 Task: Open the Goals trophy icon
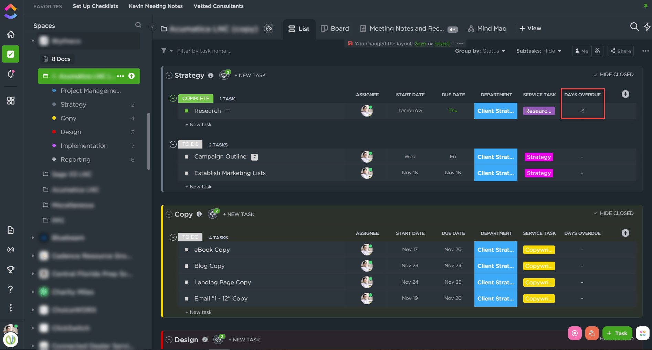click(x=11, y=270)
